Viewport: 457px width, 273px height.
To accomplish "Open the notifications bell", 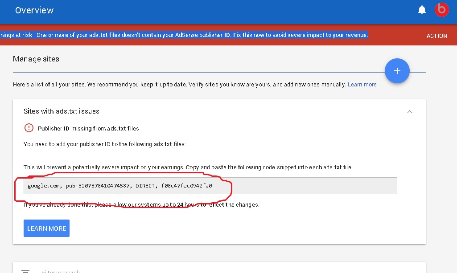I will click(x=422, y=10).
